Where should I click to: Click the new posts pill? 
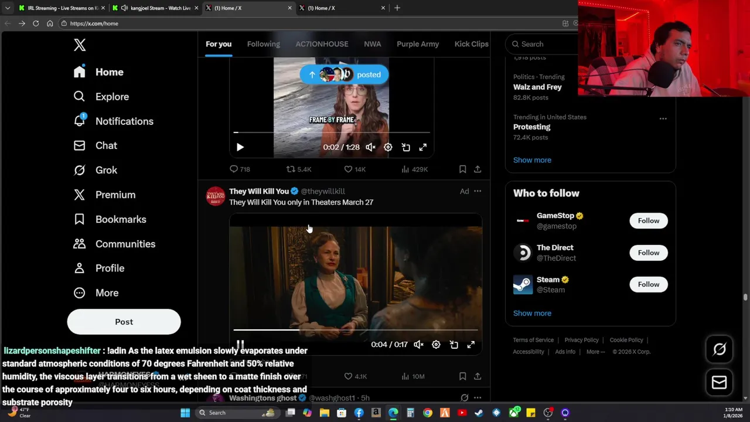coord(344,74)
